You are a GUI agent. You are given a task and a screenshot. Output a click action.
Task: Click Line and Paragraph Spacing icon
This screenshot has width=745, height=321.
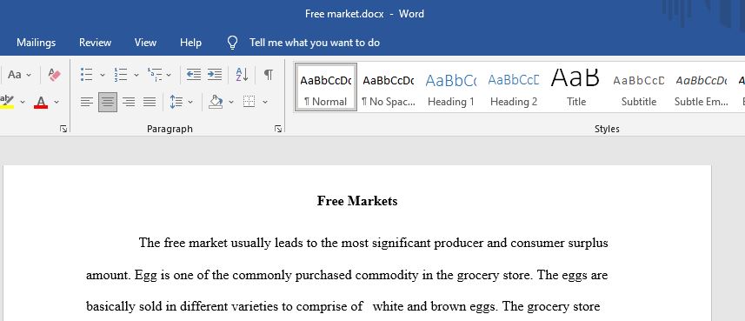176,102
